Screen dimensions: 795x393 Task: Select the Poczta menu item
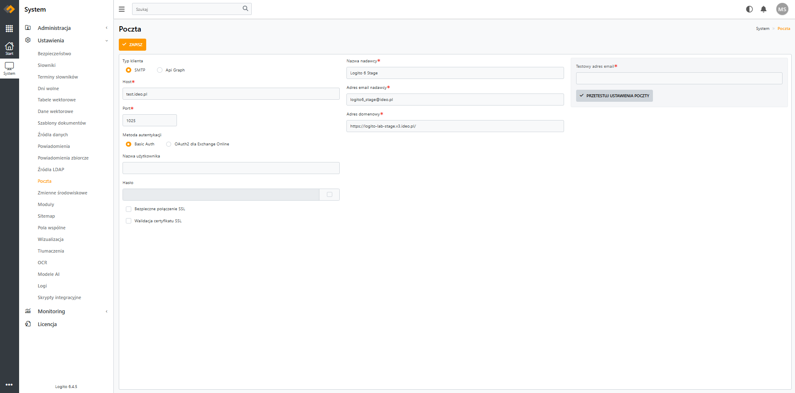(x=44, y=181)
